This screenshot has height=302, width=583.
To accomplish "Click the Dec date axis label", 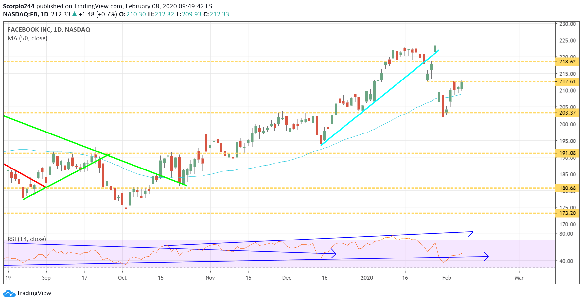I will pos(287,278).
